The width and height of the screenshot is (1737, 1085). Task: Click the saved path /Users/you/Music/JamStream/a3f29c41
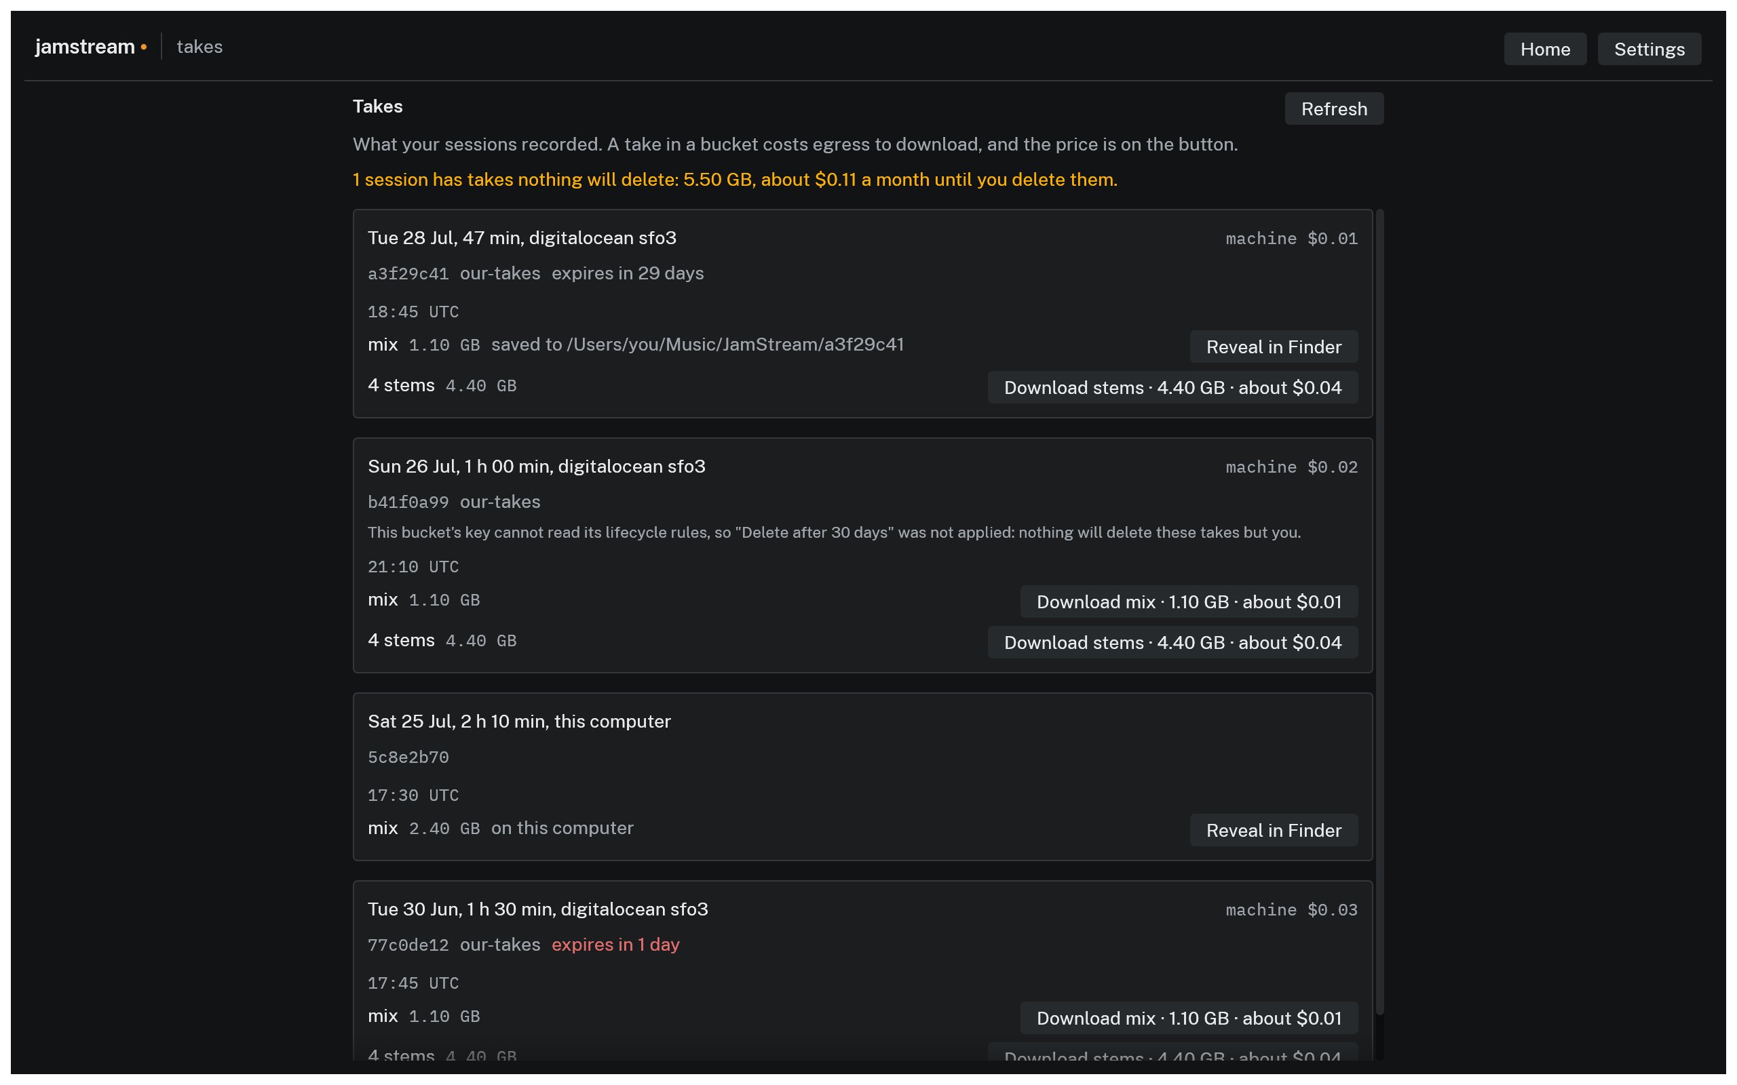pos(735,344)
